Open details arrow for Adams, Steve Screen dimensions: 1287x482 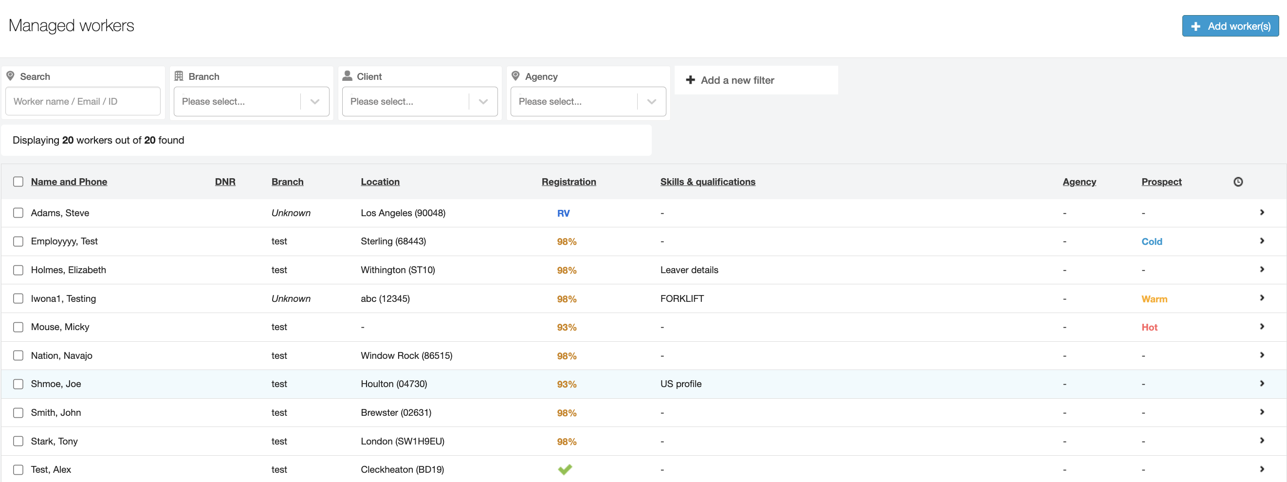pos(1262,212)
